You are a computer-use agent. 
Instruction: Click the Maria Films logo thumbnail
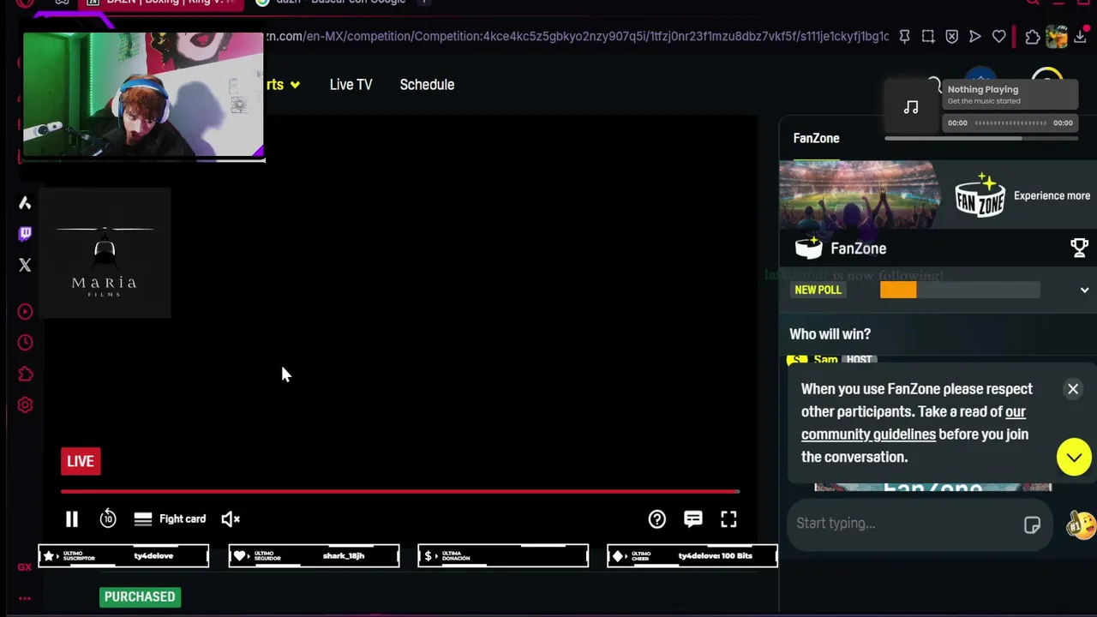[x=105, y=254]
